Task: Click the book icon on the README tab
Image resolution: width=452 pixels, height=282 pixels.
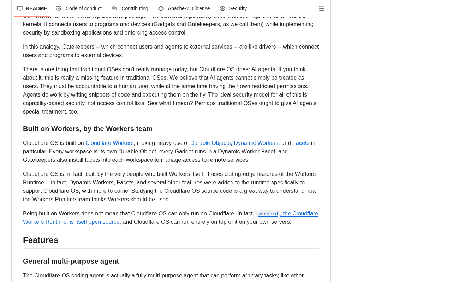Action: pos(20,8)
